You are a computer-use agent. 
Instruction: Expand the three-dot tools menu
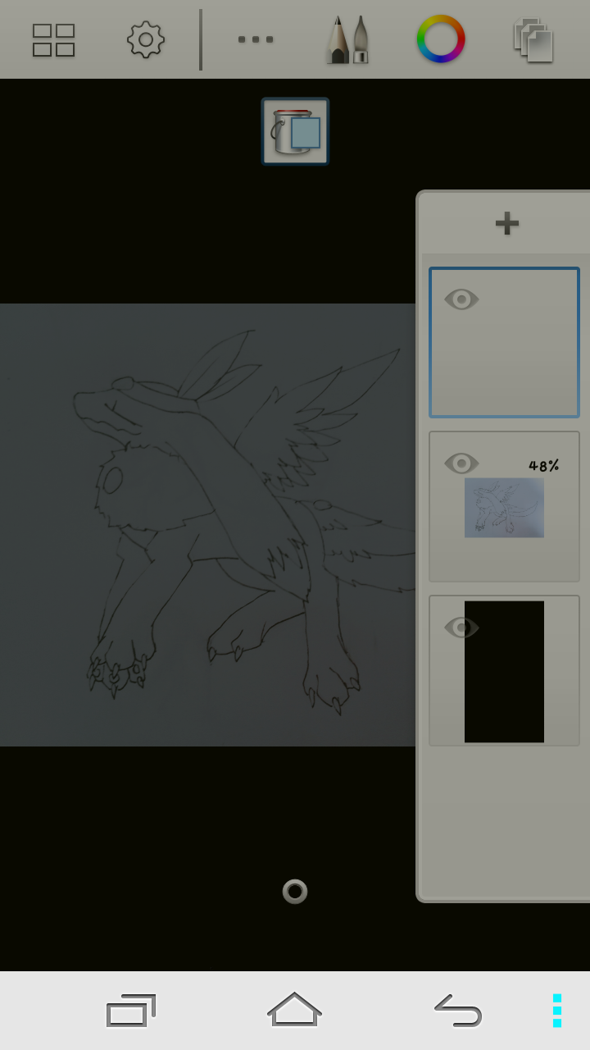click(x=256, y=39)
